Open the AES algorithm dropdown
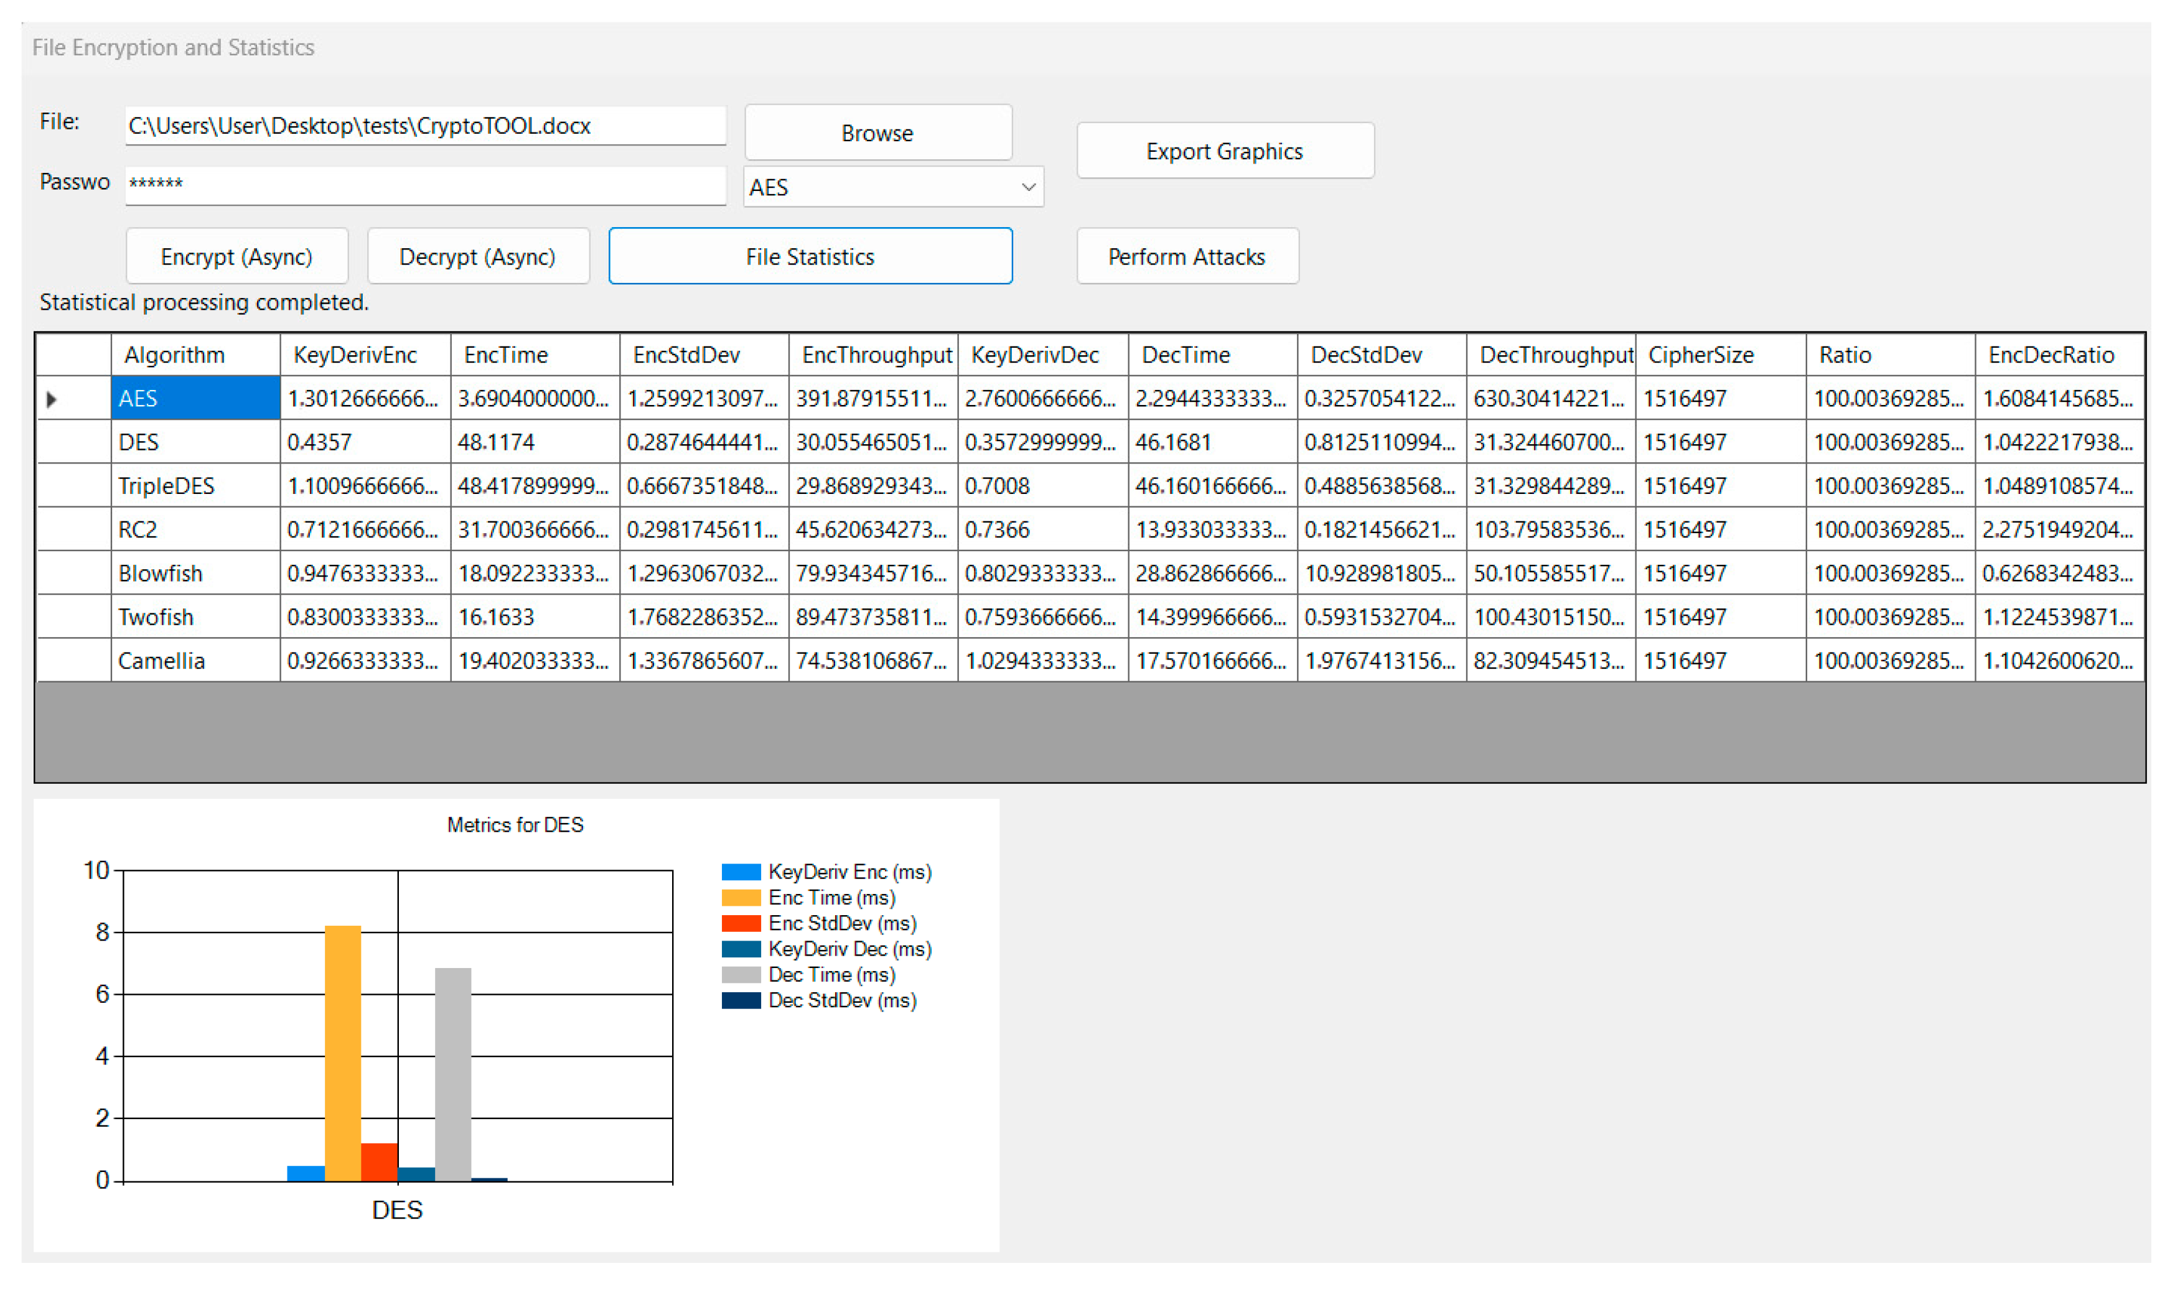 click(893, 188)
